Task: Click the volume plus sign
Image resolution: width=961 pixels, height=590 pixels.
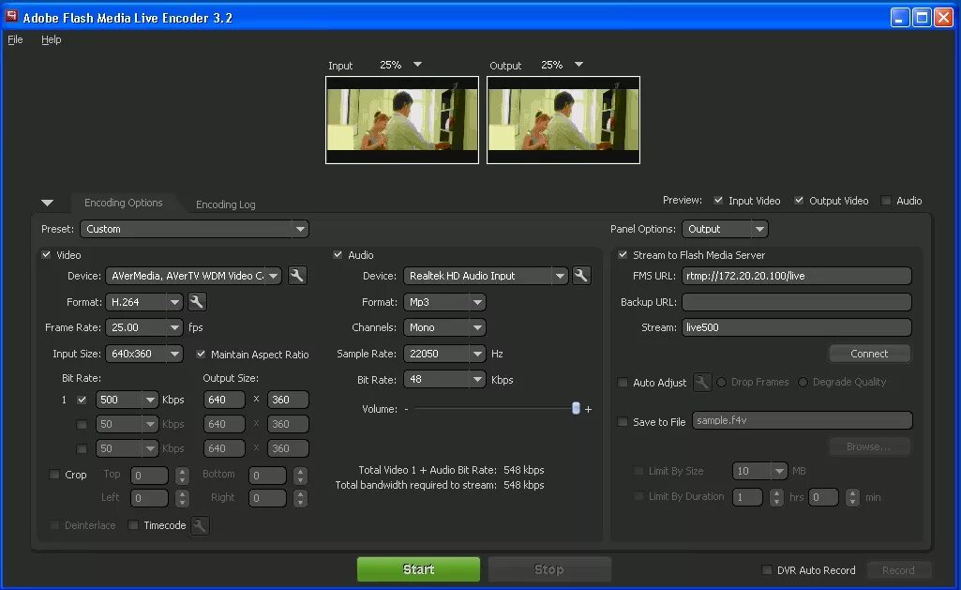Action: pyautogui.click(x=589, y=409)
